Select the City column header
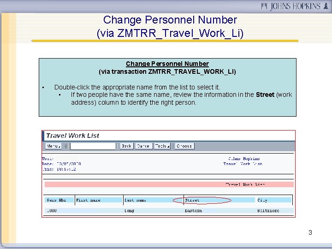 click(x=274, y=200)
